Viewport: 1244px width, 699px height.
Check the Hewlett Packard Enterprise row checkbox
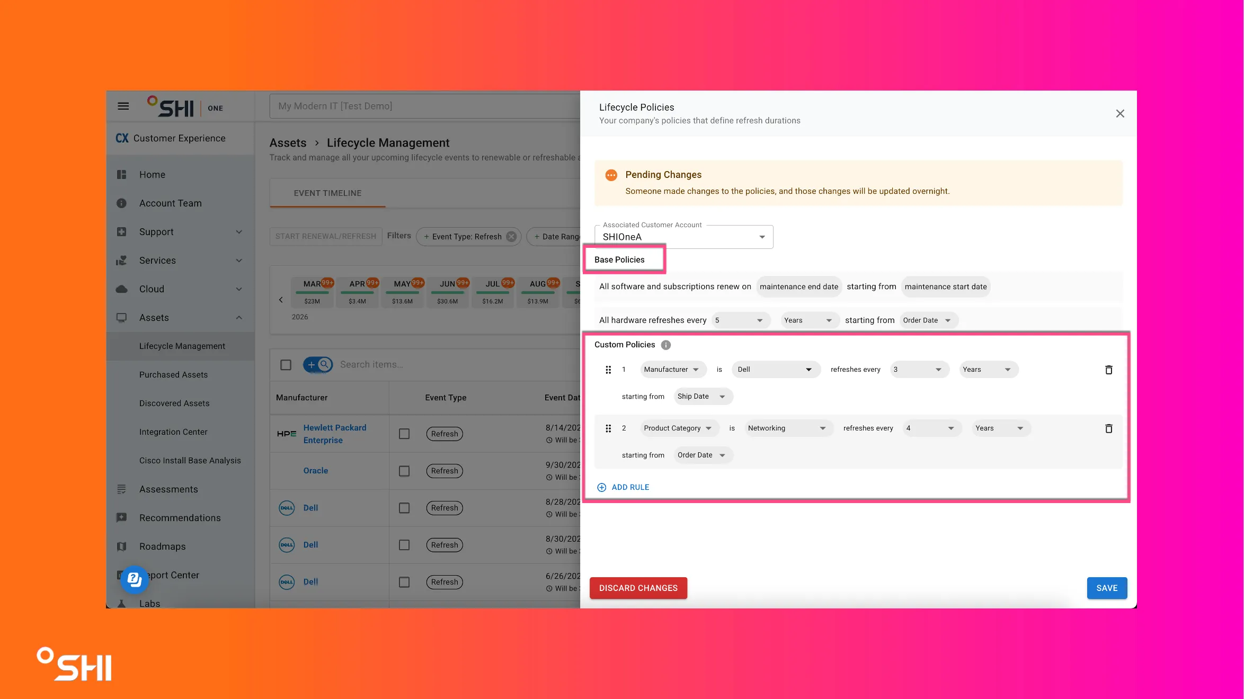pyautogui.click(x=404, y=434)
